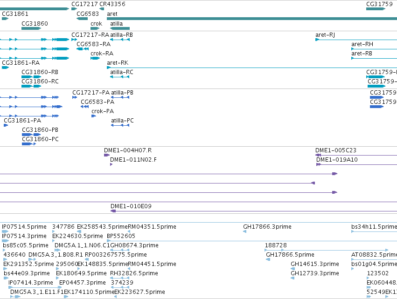Click the CG31860-RC transcript label
This screenshot has width=397, height=299.
pos(40,81)
